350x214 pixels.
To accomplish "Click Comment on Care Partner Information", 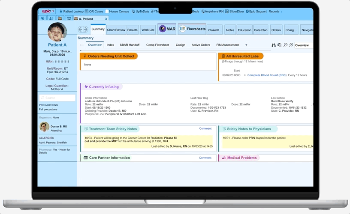I will (205, 158).
